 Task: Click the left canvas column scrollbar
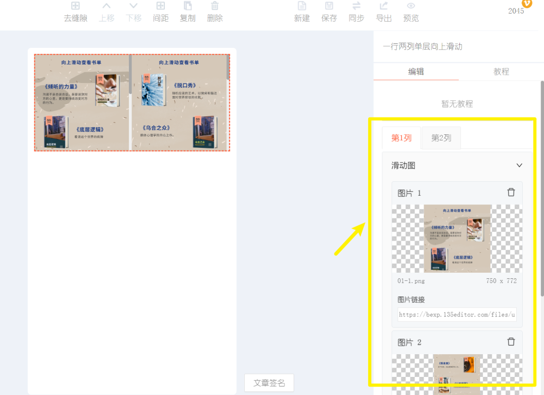point(130,74)
